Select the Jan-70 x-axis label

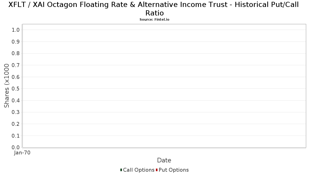click(x=22, y=153)
